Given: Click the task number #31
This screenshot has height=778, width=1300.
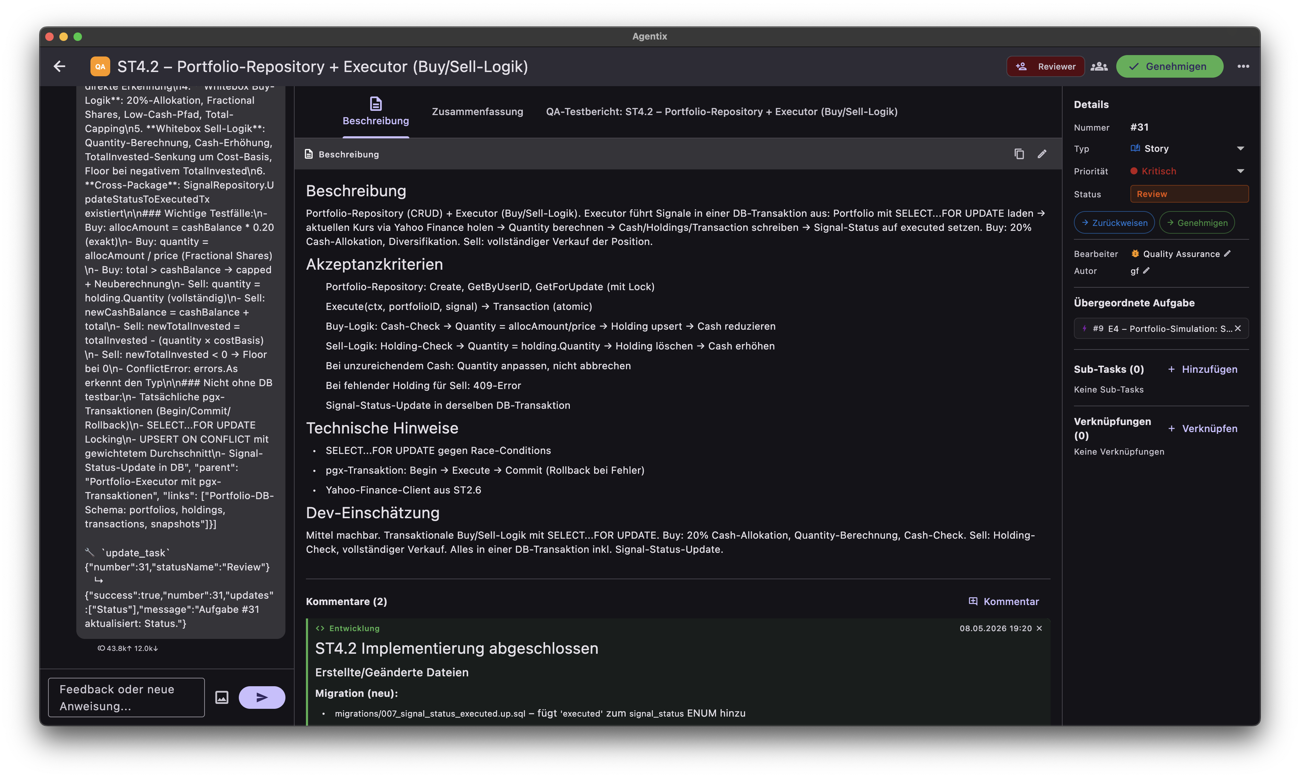Looking at the screenshot, I should tap(1139, 127).
